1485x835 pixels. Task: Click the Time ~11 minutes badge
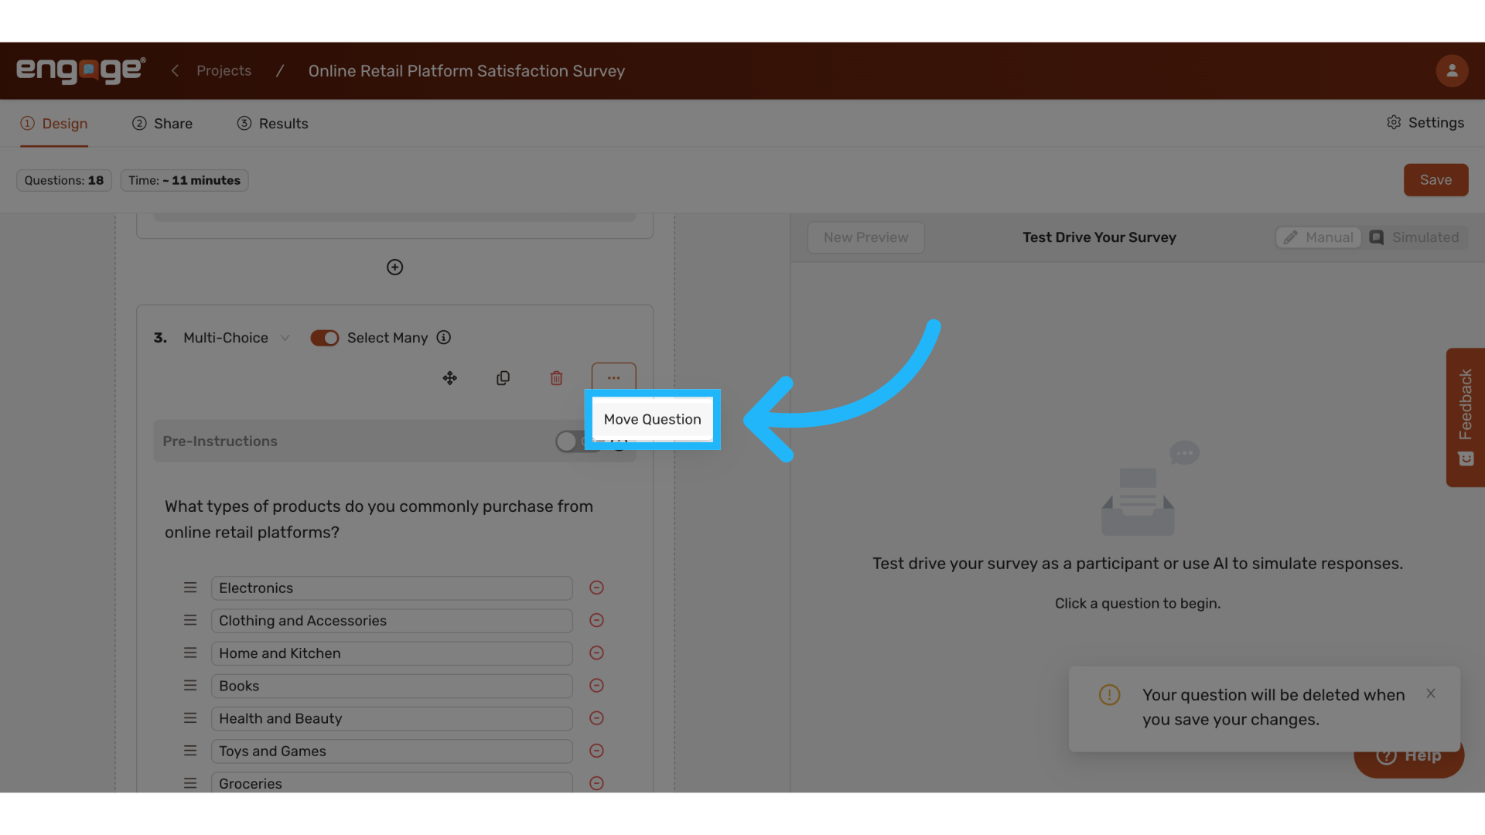[x=184, y=180]
